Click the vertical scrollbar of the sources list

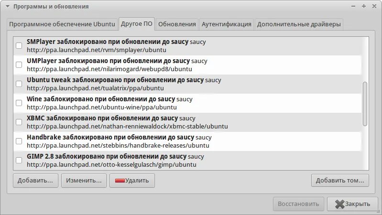point(365,104)
